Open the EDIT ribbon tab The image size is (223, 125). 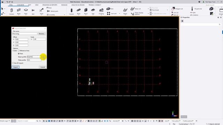pyautogui.click(x=29, y=5)
